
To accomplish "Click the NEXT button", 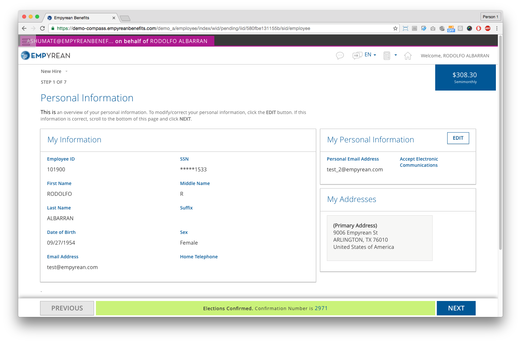I will [x=456, y=308].
